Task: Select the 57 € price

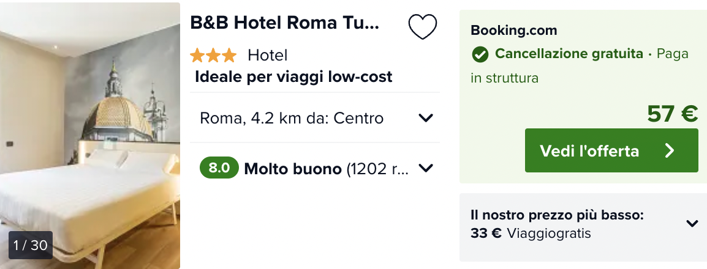Action: click(x=672, y=114)
